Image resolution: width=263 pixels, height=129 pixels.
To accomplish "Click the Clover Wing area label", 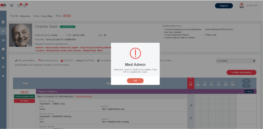I will [46, 16].
